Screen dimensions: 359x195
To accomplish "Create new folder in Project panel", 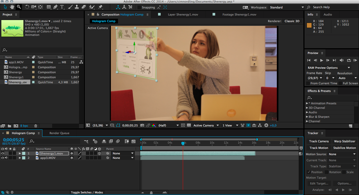I will [9, 126].
